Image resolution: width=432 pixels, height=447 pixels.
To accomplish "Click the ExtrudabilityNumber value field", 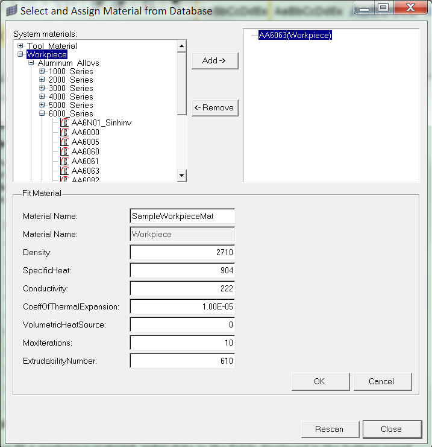I will pyautogui.click(x=182, y=361).
